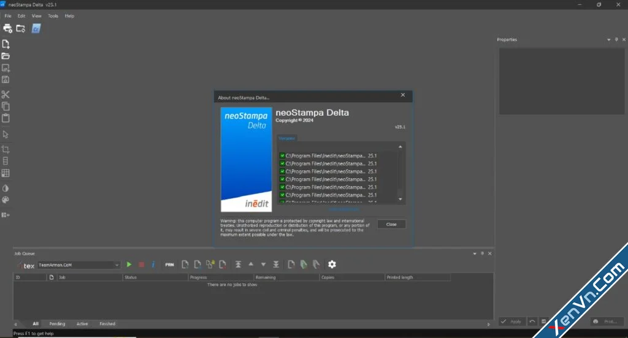Click versions list scroll-up arrow
Image resolution: width=628 pixels, height=338 pixels.
tap(400, 147)
